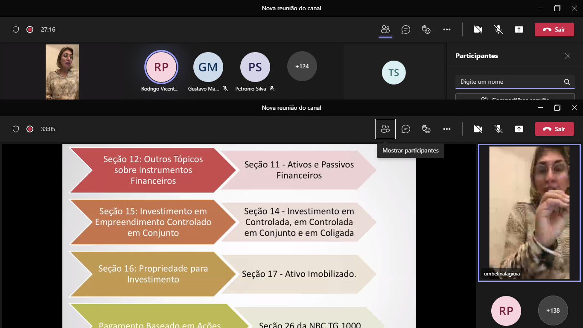583x328 pixels.
Task: Open chat in the 27:16 meeting window
Action: [406, 29]
